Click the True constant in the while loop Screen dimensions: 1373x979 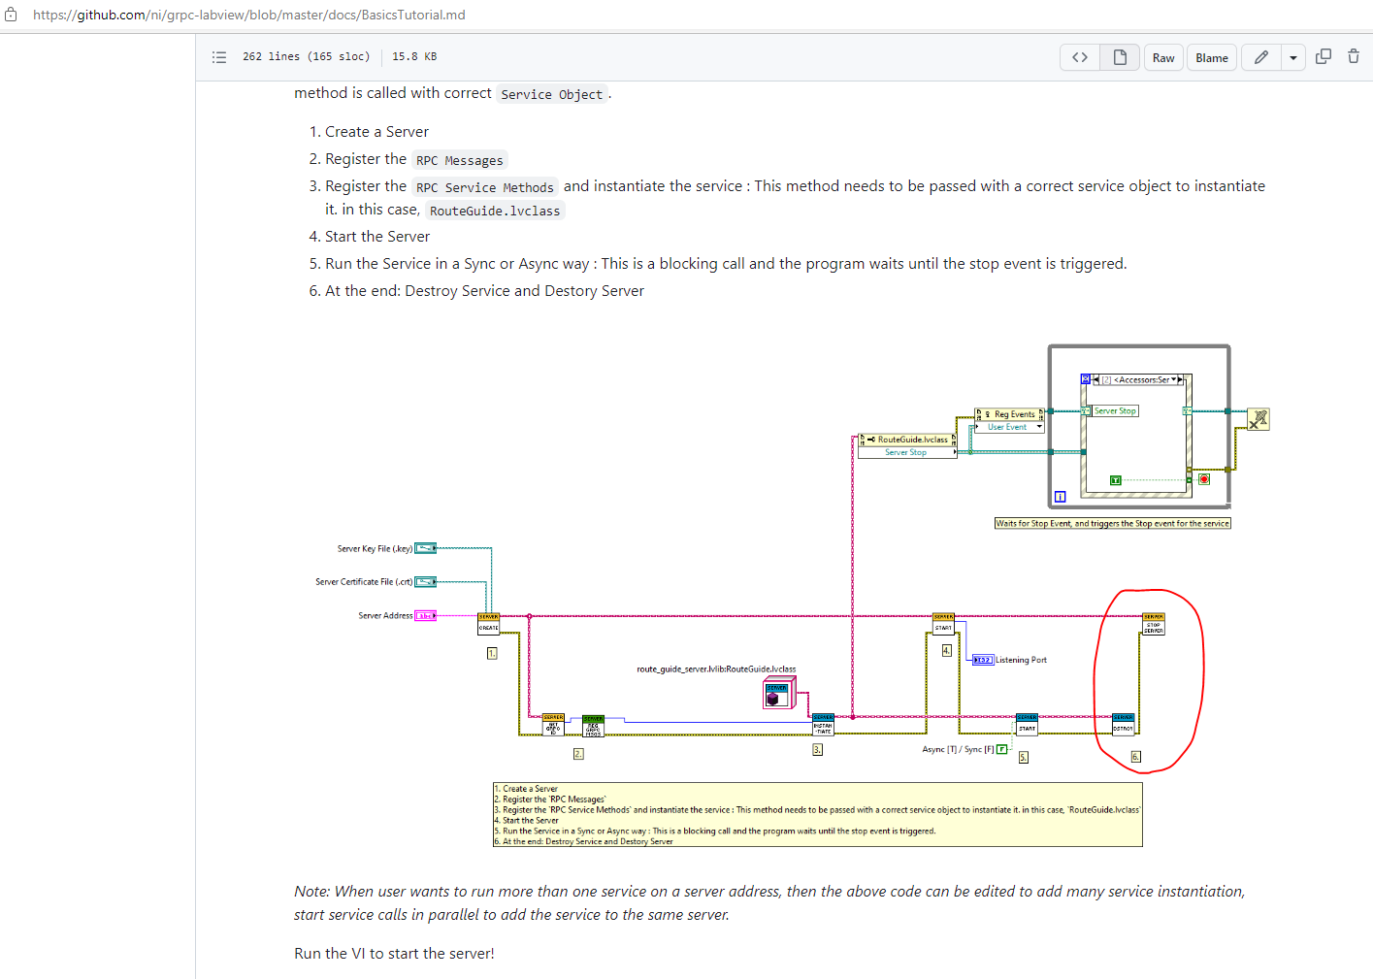pyautogui.click(x=1116, y=479)
